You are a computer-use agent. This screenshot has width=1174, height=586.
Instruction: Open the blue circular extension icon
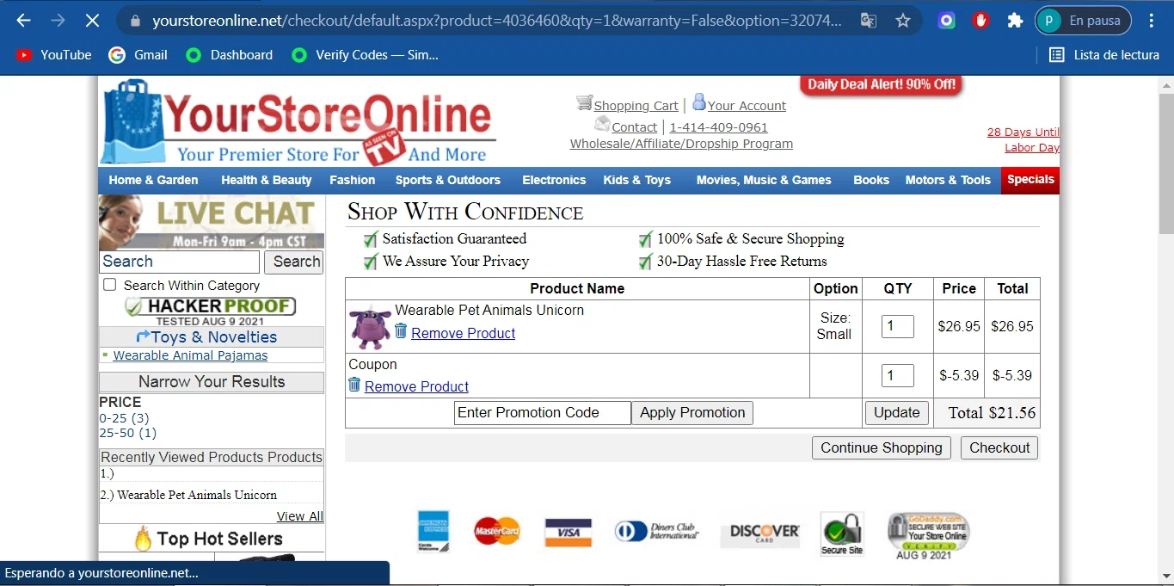point(947,21)
